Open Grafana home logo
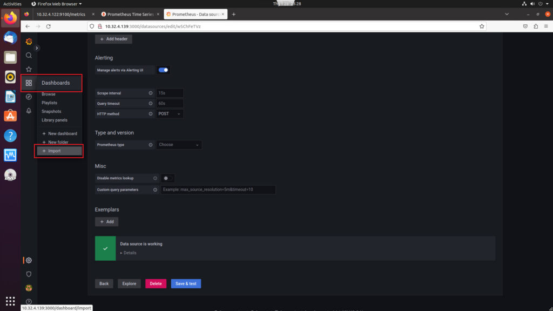The width and height of the screenshot is (553, 311). 29,42
